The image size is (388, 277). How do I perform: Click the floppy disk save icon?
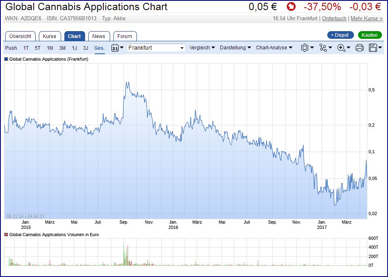tap(375, 48)
